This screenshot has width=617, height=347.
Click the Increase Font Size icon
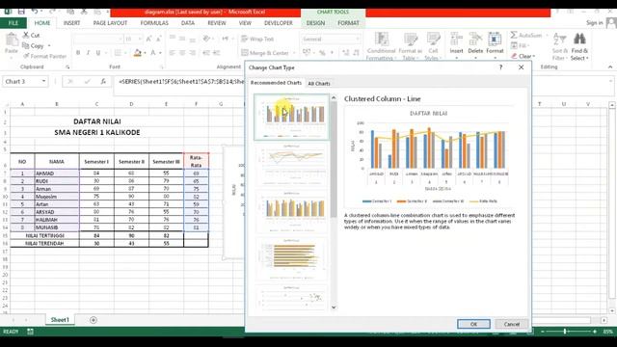point(148,39)
